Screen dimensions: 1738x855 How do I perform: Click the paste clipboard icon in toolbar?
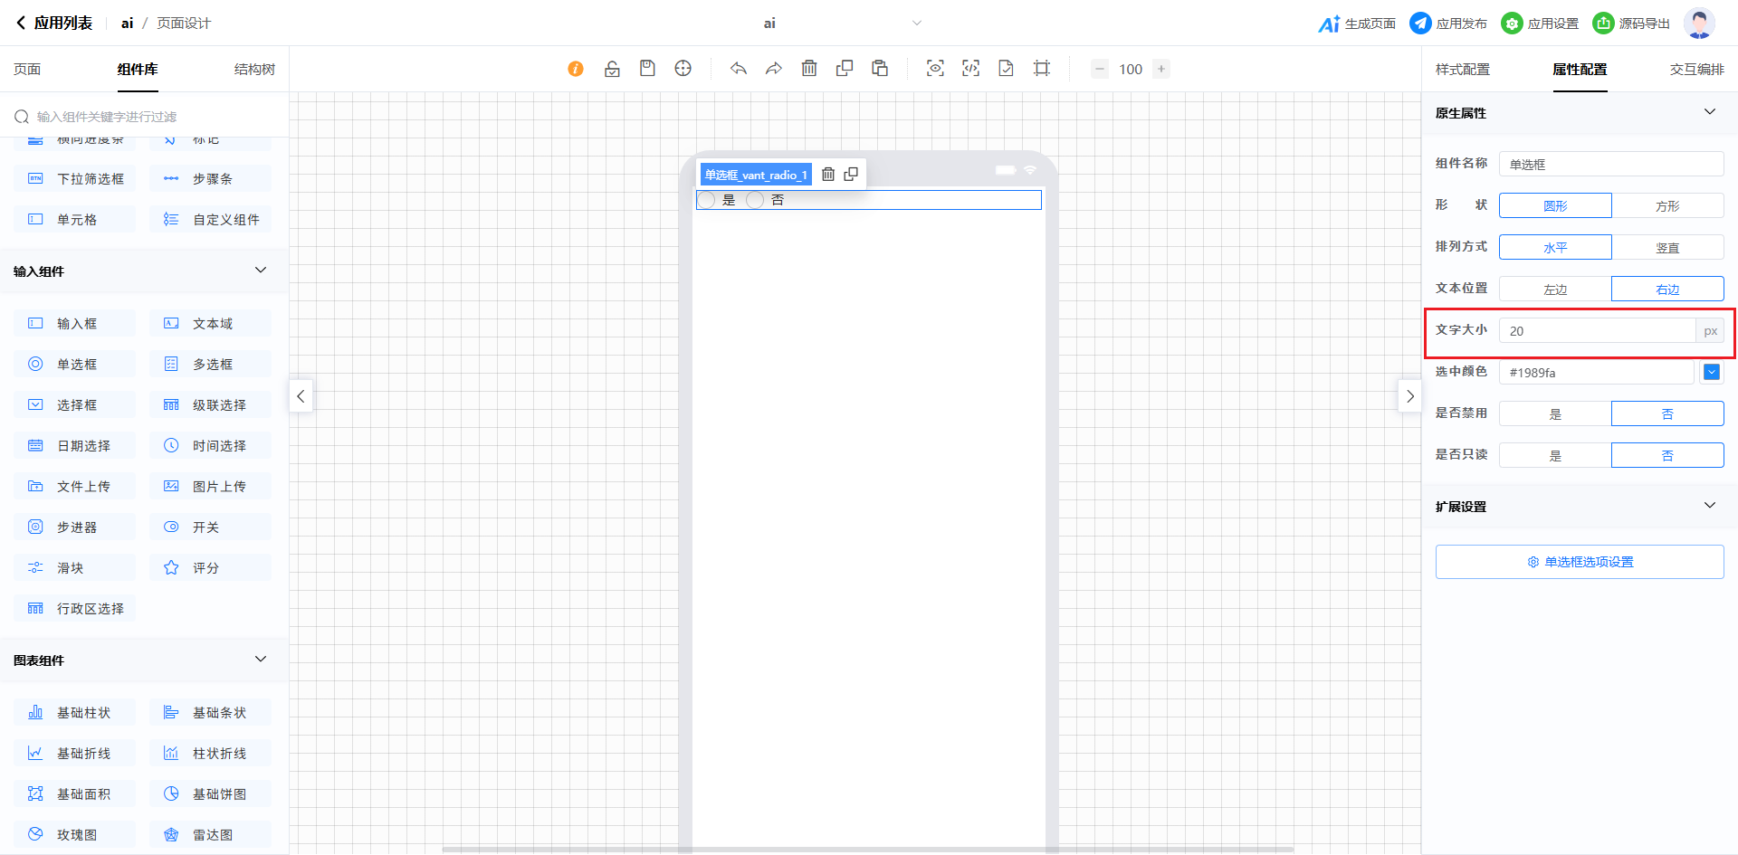click(880, 69)
